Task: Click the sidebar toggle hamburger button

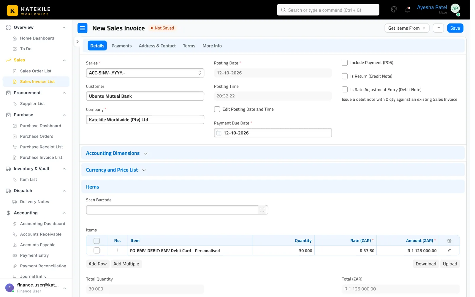Action: (x=83, y=28)
